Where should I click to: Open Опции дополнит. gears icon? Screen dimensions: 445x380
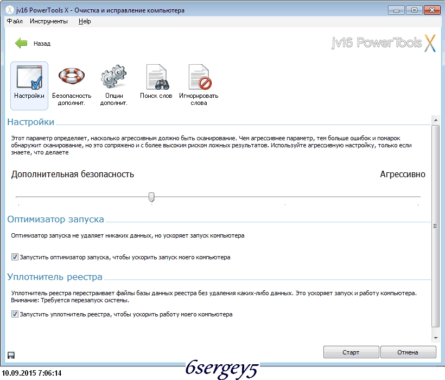click(x=114, y=85)
